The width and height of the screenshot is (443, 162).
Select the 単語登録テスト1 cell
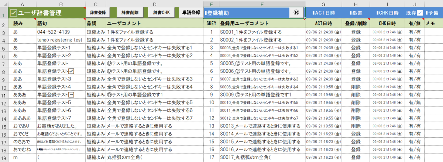tap(60, 48)
